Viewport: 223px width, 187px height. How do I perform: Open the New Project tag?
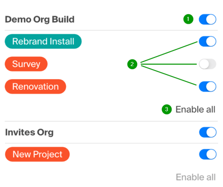[x=37, y=154]
